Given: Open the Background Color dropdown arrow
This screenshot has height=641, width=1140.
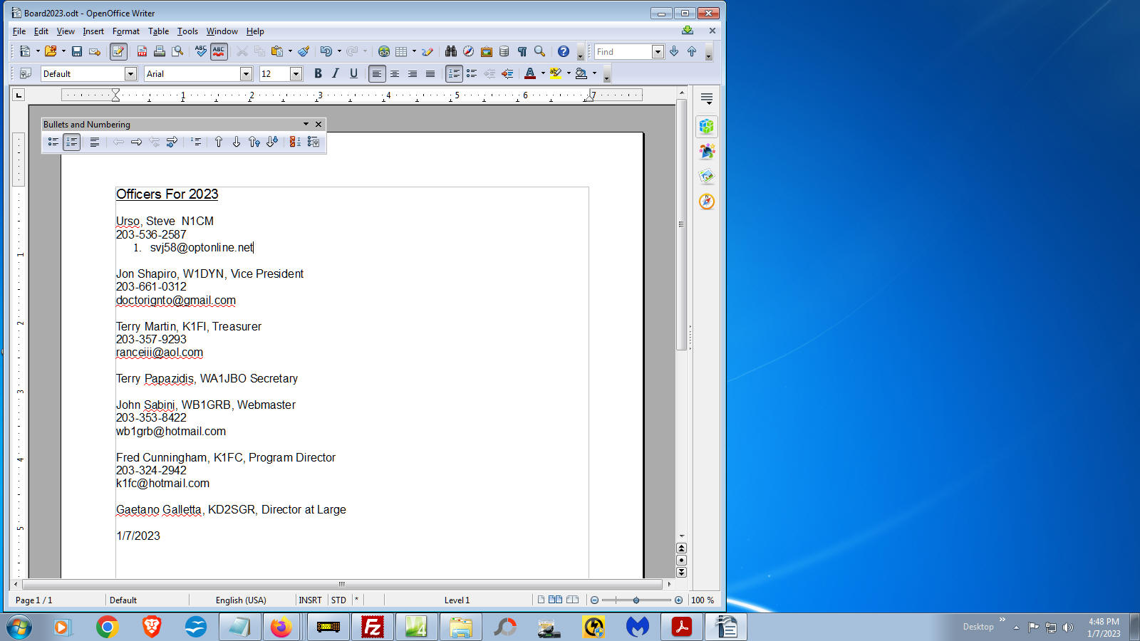Looking at the screenshot, I should click(594, 73).
